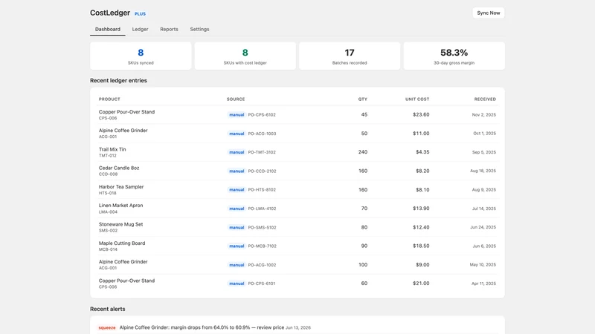Click the PO-ACG-1002 source reference
595x334 pixels.
point(262,265)
